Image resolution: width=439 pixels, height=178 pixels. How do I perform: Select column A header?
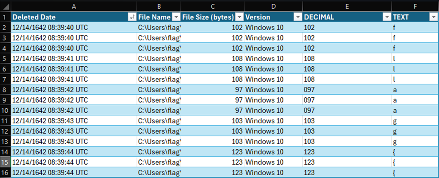(x=74, y=6)
